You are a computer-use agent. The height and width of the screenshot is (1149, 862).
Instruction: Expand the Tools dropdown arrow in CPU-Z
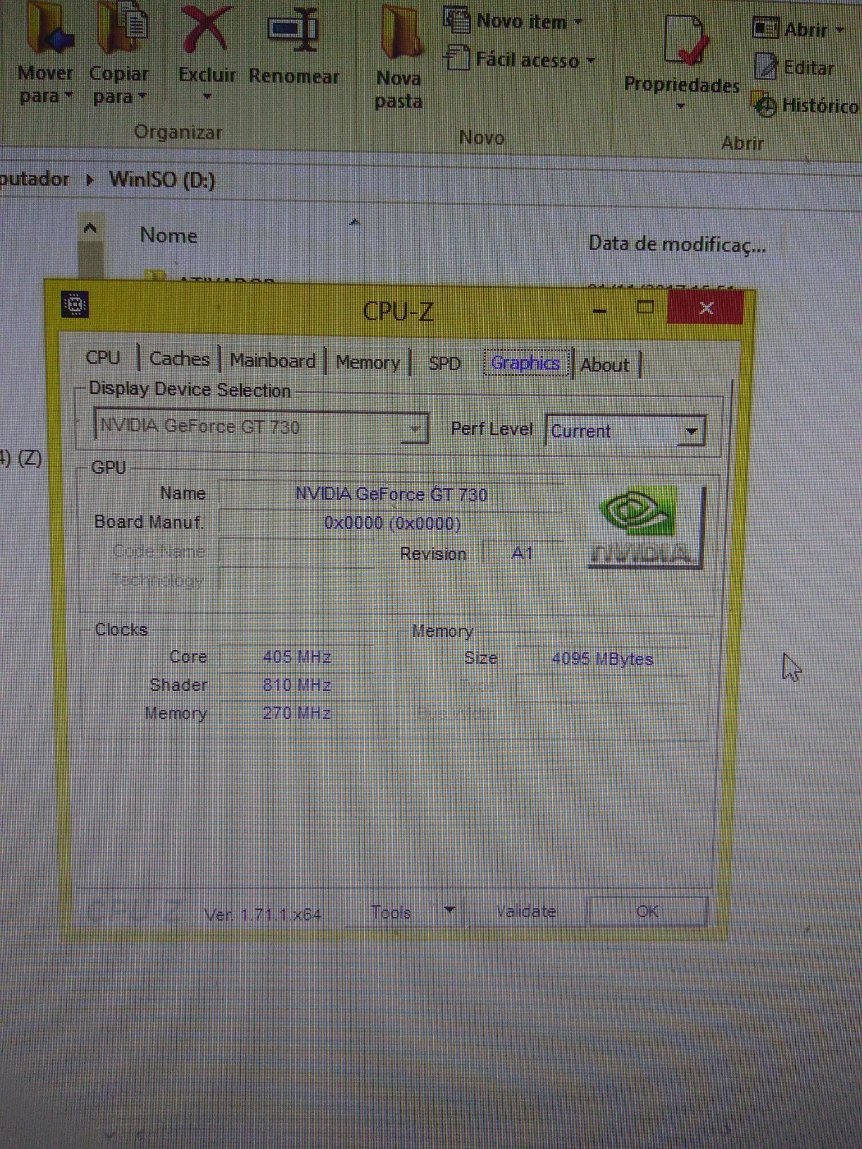pyautogui.click(x=450, y=909)
